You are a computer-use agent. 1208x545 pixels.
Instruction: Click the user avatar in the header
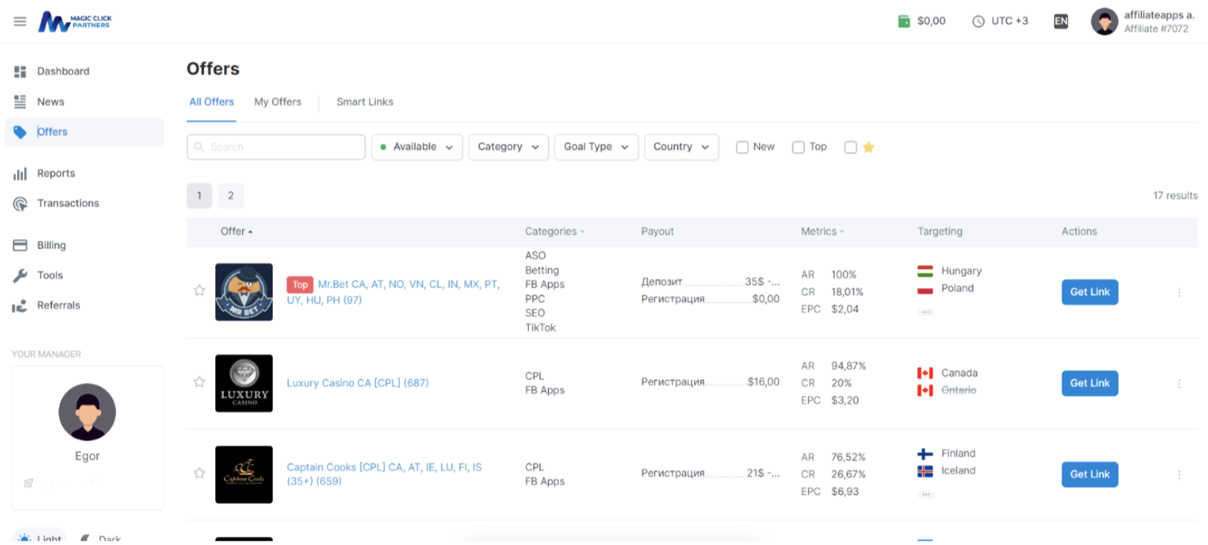point(1104,21)
